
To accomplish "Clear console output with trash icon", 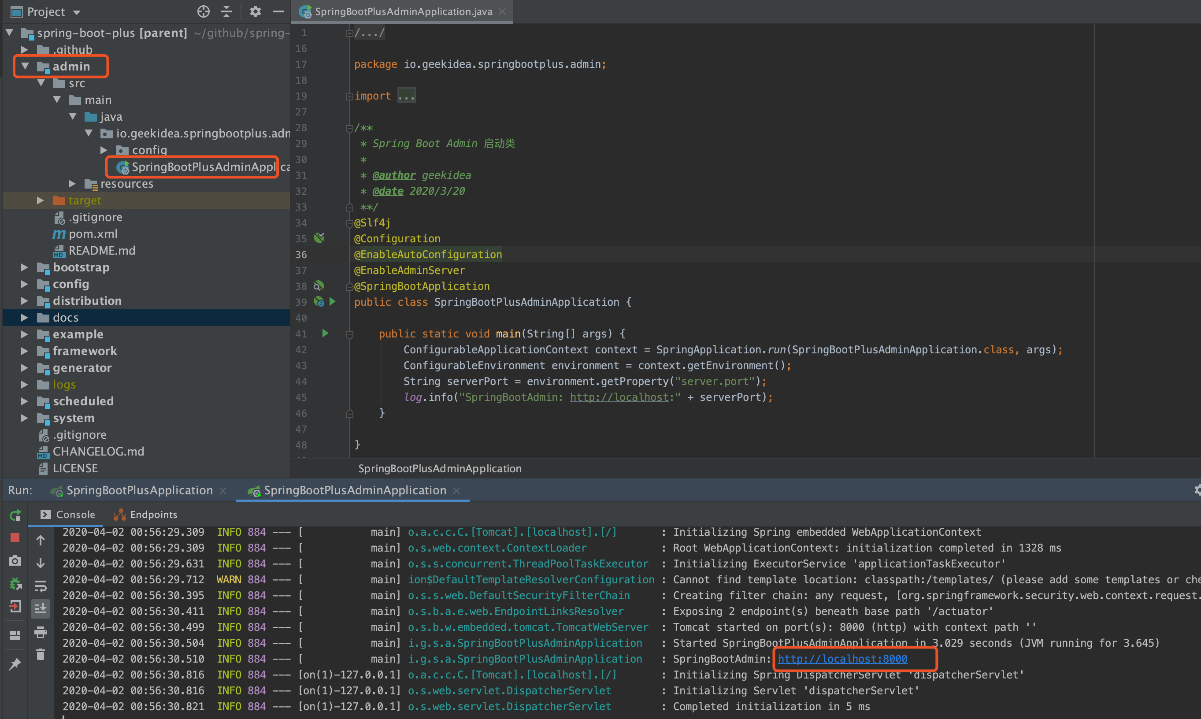I will pos(41,654).
